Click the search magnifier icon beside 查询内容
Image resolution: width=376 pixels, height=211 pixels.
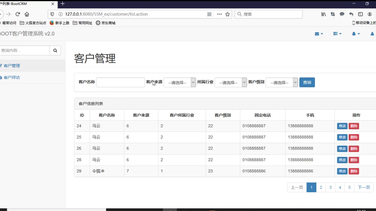[55, 50]
